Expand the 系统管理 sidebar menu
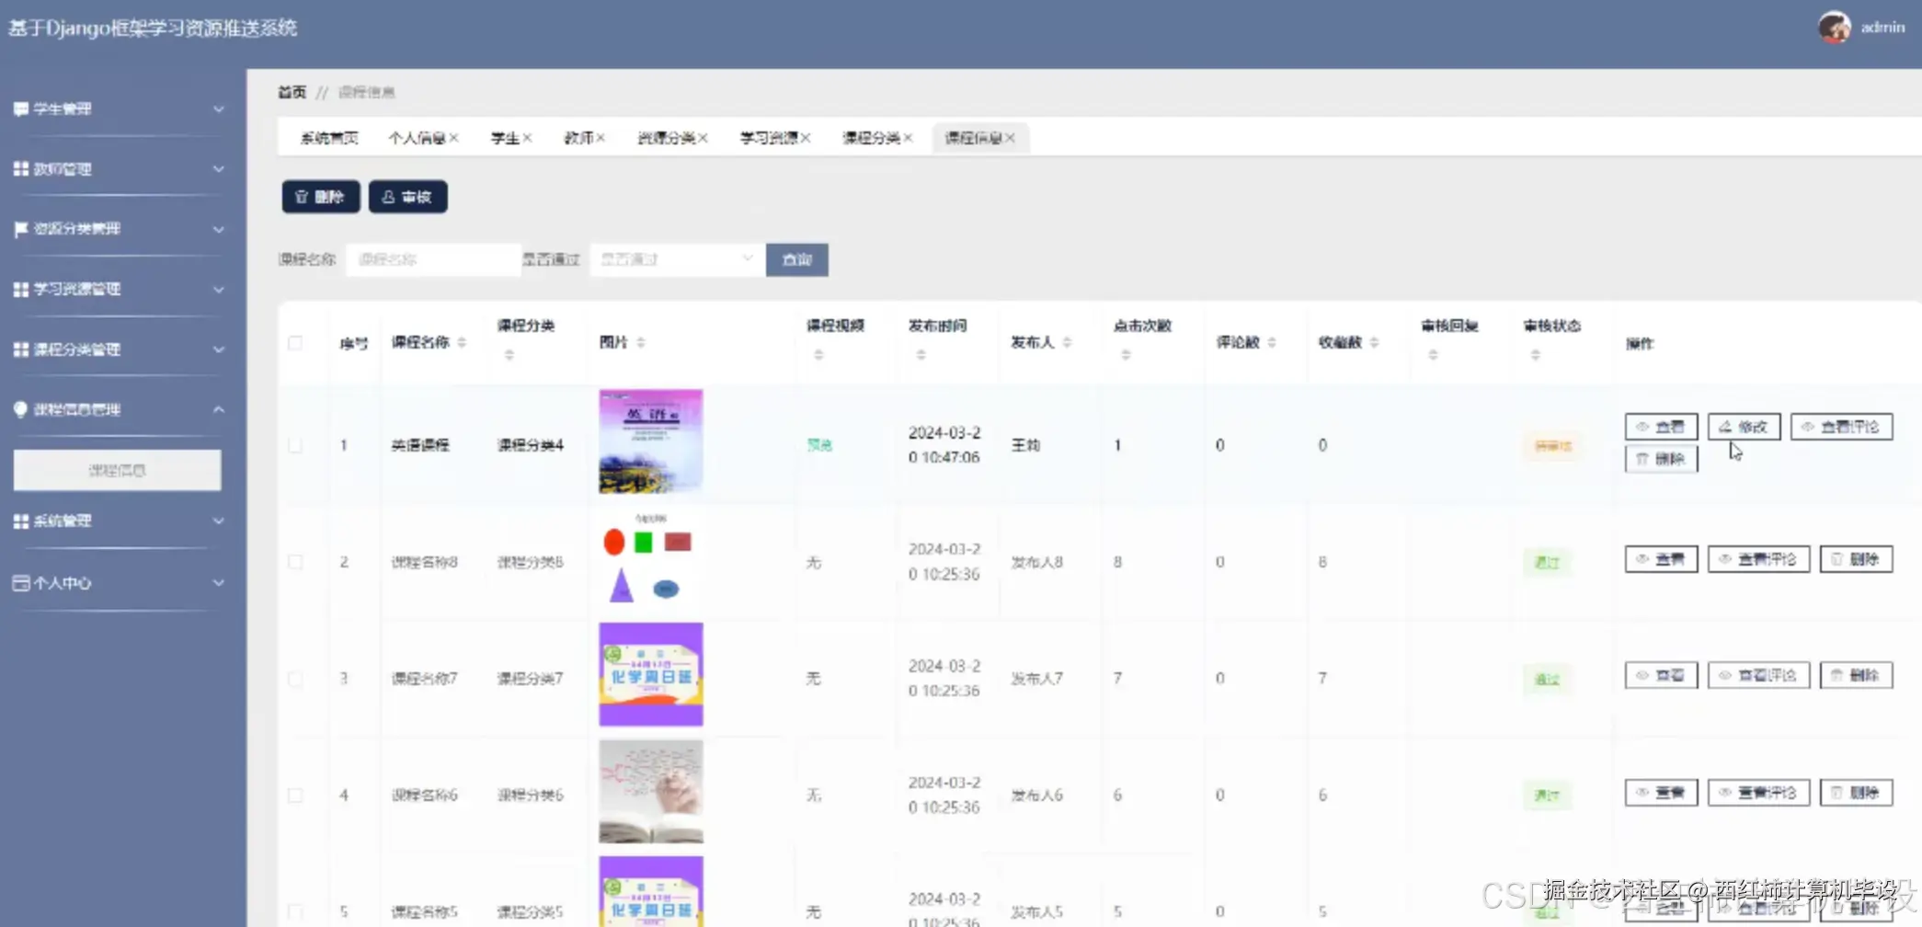 click(x=119, y=521)
